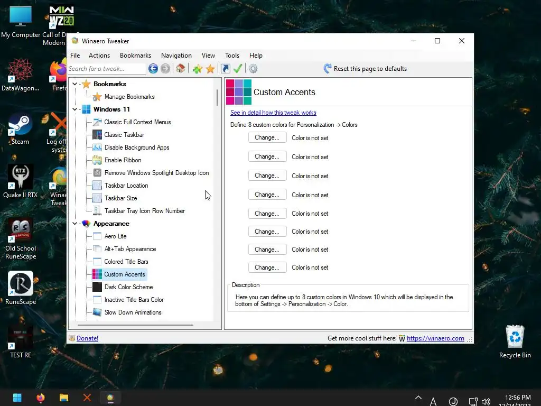This screenshot has height=406, width=541.
Task: Click the third Change... button
Action: click(267, 176)
